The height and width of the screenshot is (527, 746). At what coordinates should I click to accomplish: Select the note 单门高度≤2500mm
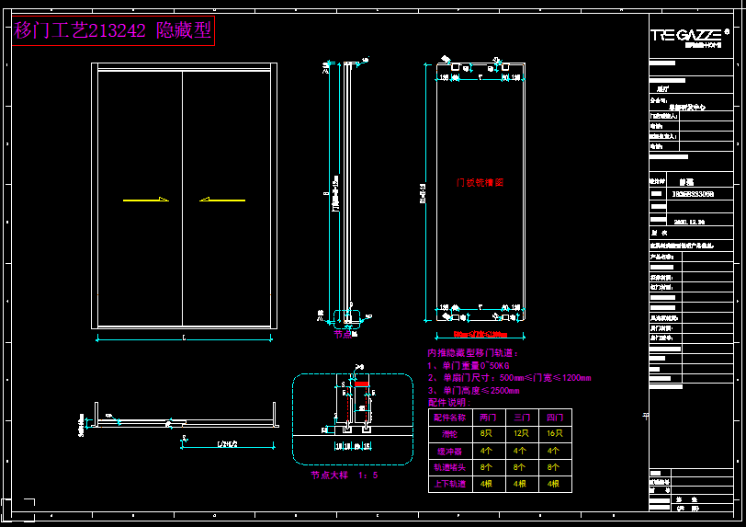pos(481,390)
